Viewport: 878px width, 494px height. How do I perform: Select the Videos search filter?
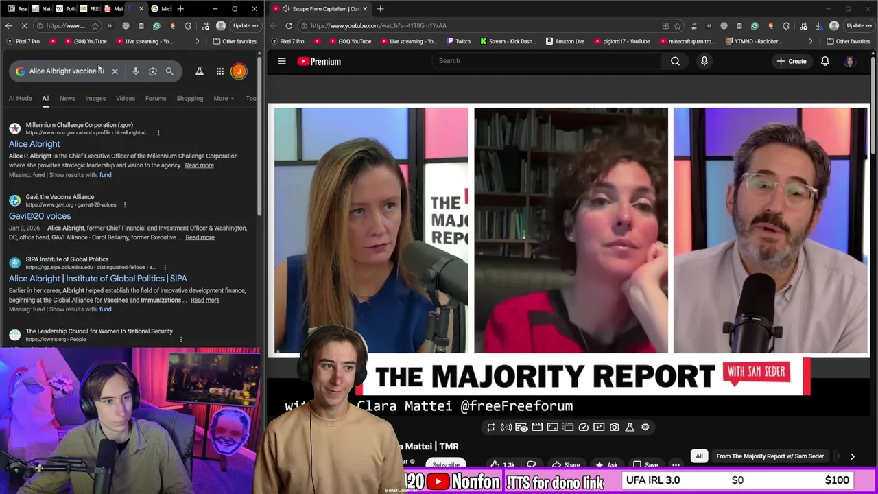[126, 99]
